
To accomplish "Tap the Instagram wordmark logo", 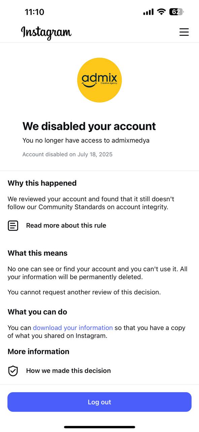I will pyautogui.click(x=46, y=33).
